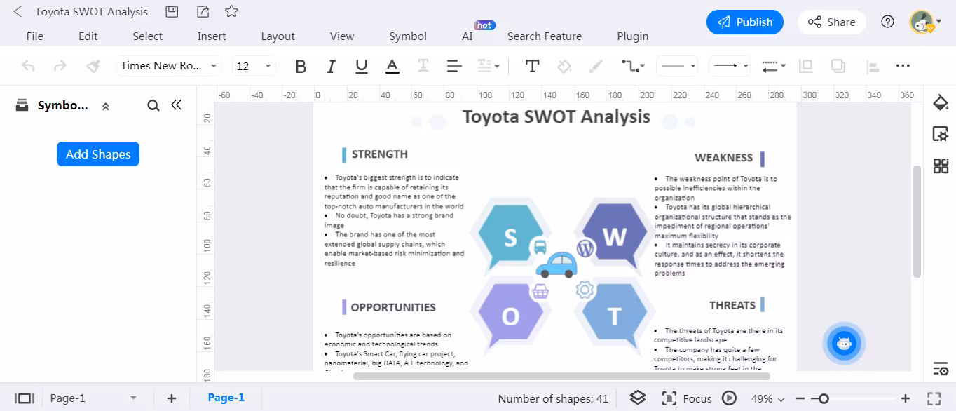This screenshot has width=956, height=411.
Task: Select the Text tool
Action: pyautogui.click(x=532, y=66)
